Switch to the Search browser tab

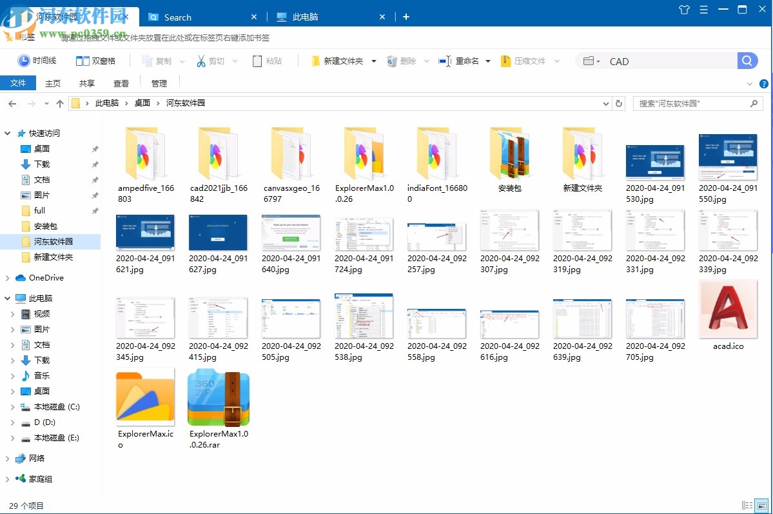tap(179, 17)
